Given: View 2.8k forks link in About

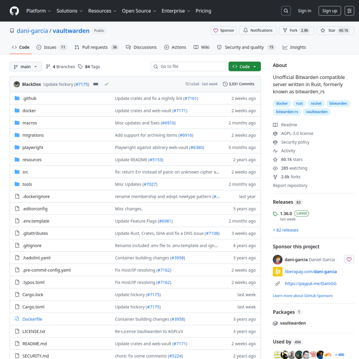Looking at the screenshot, I should [286, 177].
